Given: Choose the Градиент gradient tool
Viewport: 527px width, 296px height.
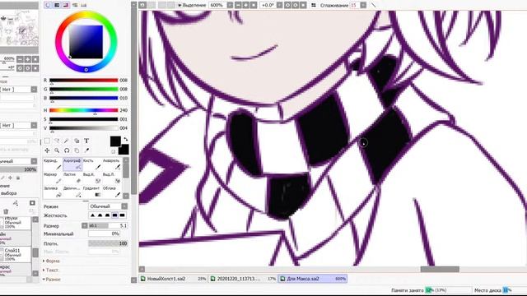Looking at the screenshot, I should pyautogui.click(x=91, y=192).
